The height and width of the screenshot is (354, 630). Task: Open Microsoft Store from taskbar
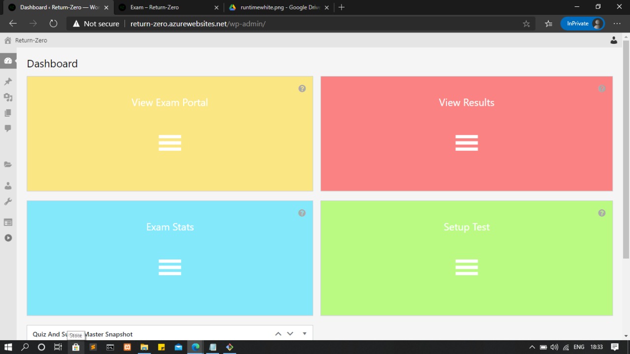pos(75,347)
